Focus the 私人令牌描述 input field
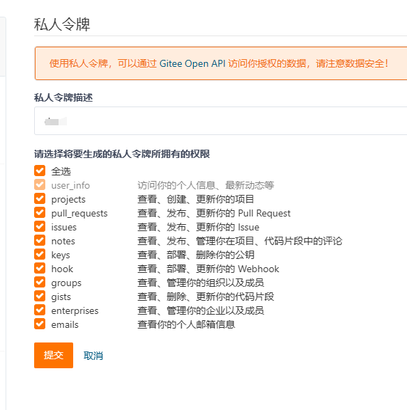Image resolution: width=407 pixels, height=410 pixels. point(220,121)
